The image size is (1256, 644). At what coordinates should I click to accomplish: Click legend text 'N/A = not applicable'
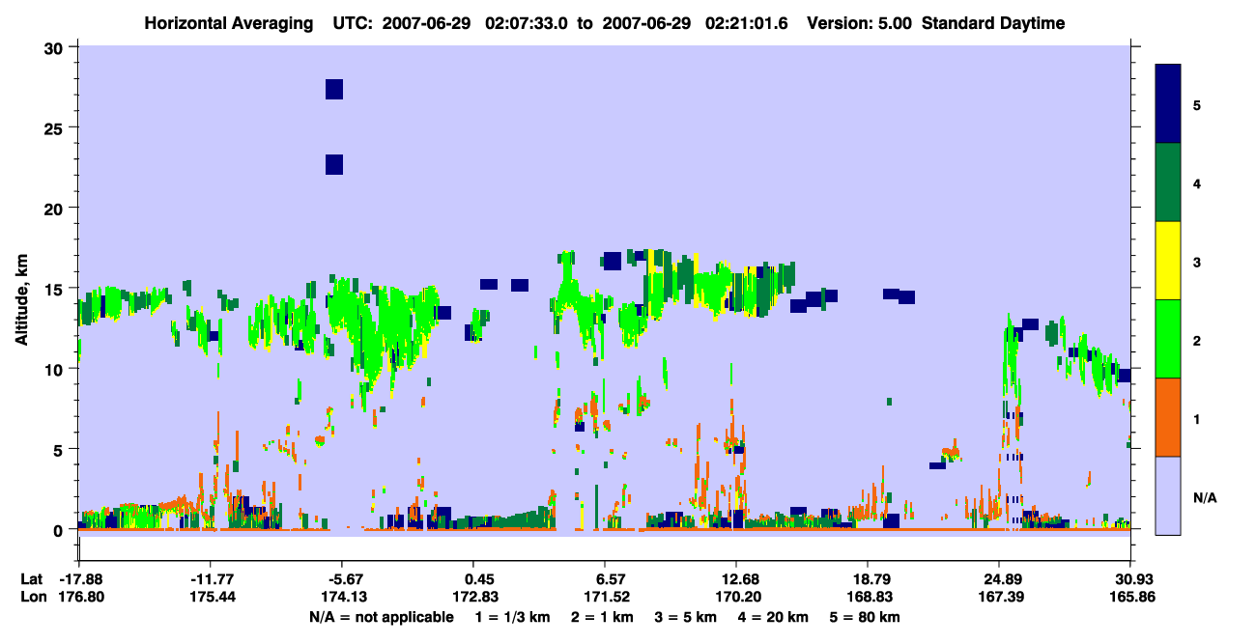coord(382,617)
